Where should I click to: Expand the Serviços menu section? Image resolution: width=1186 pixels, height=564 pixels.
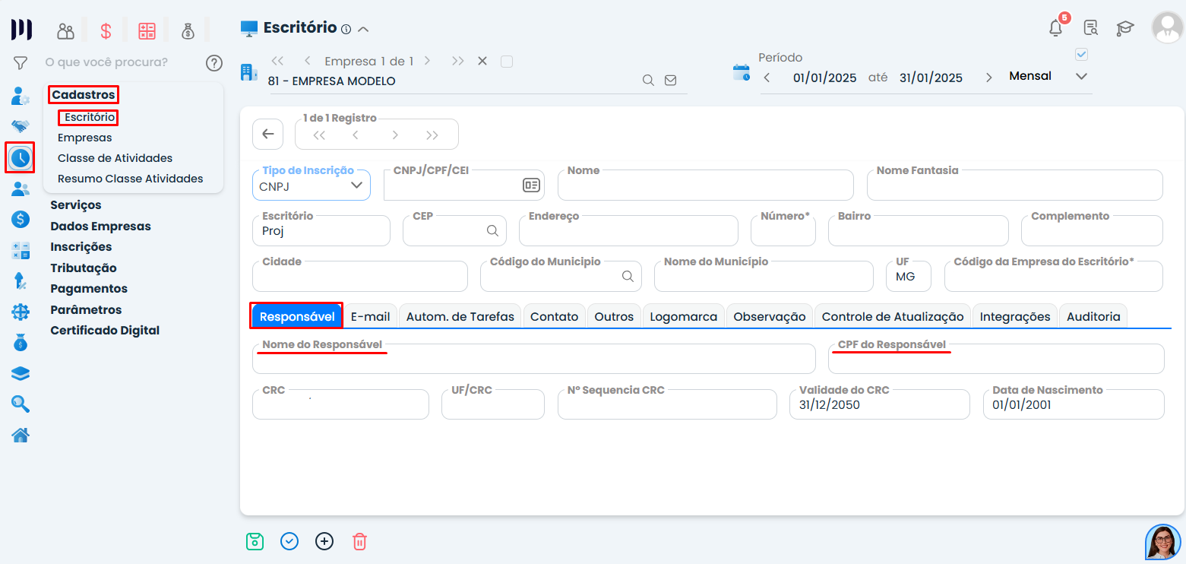click(76, 205)
